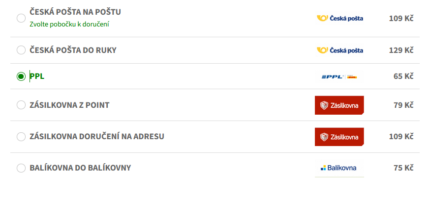This screenshot has width=431, height=197.
Task: Select the PPL radio button
Action: [21, 76]
